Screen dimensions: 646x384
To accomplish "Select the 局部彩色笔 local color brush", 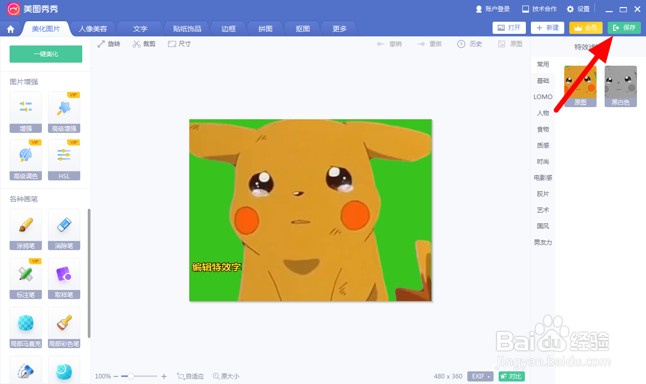I will tap(64, 327).
